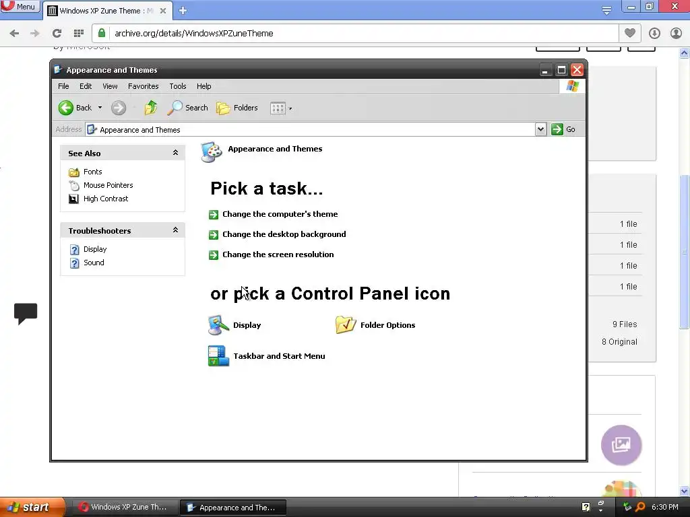Bookmark page with heart icon

pyautogui.click(x=630, y=33)
